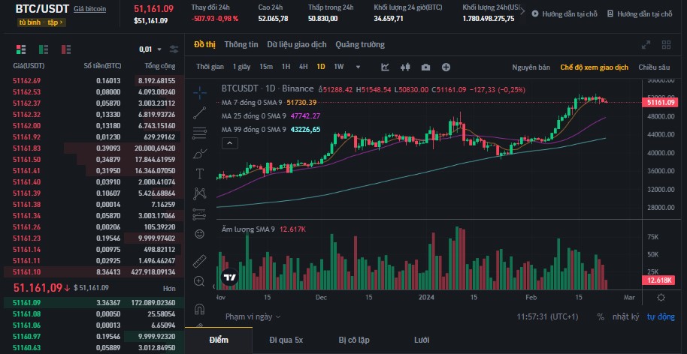Change candlestick chart style
This screenshot has height=354, width=687.
click(405, 67)
